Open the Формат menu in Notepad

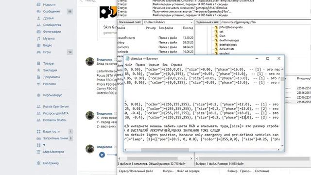(154, 65)
